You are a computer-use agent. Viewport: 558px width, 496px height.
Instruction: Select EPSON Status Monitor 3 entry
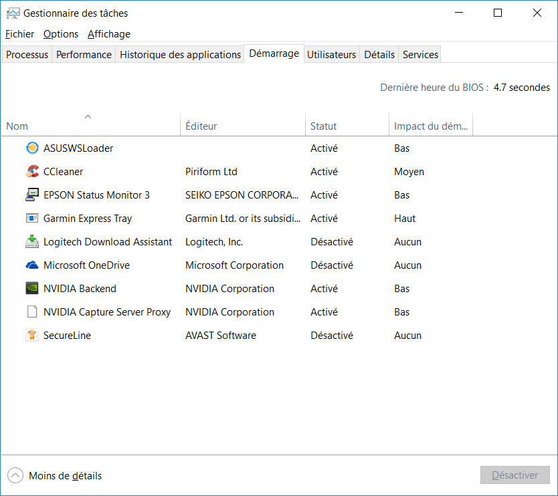tap(96, 195)
